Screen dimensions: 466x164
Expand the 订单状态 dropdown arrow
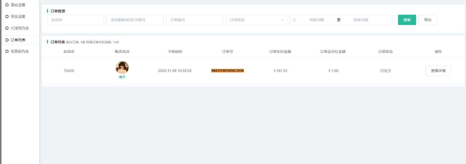282,20
